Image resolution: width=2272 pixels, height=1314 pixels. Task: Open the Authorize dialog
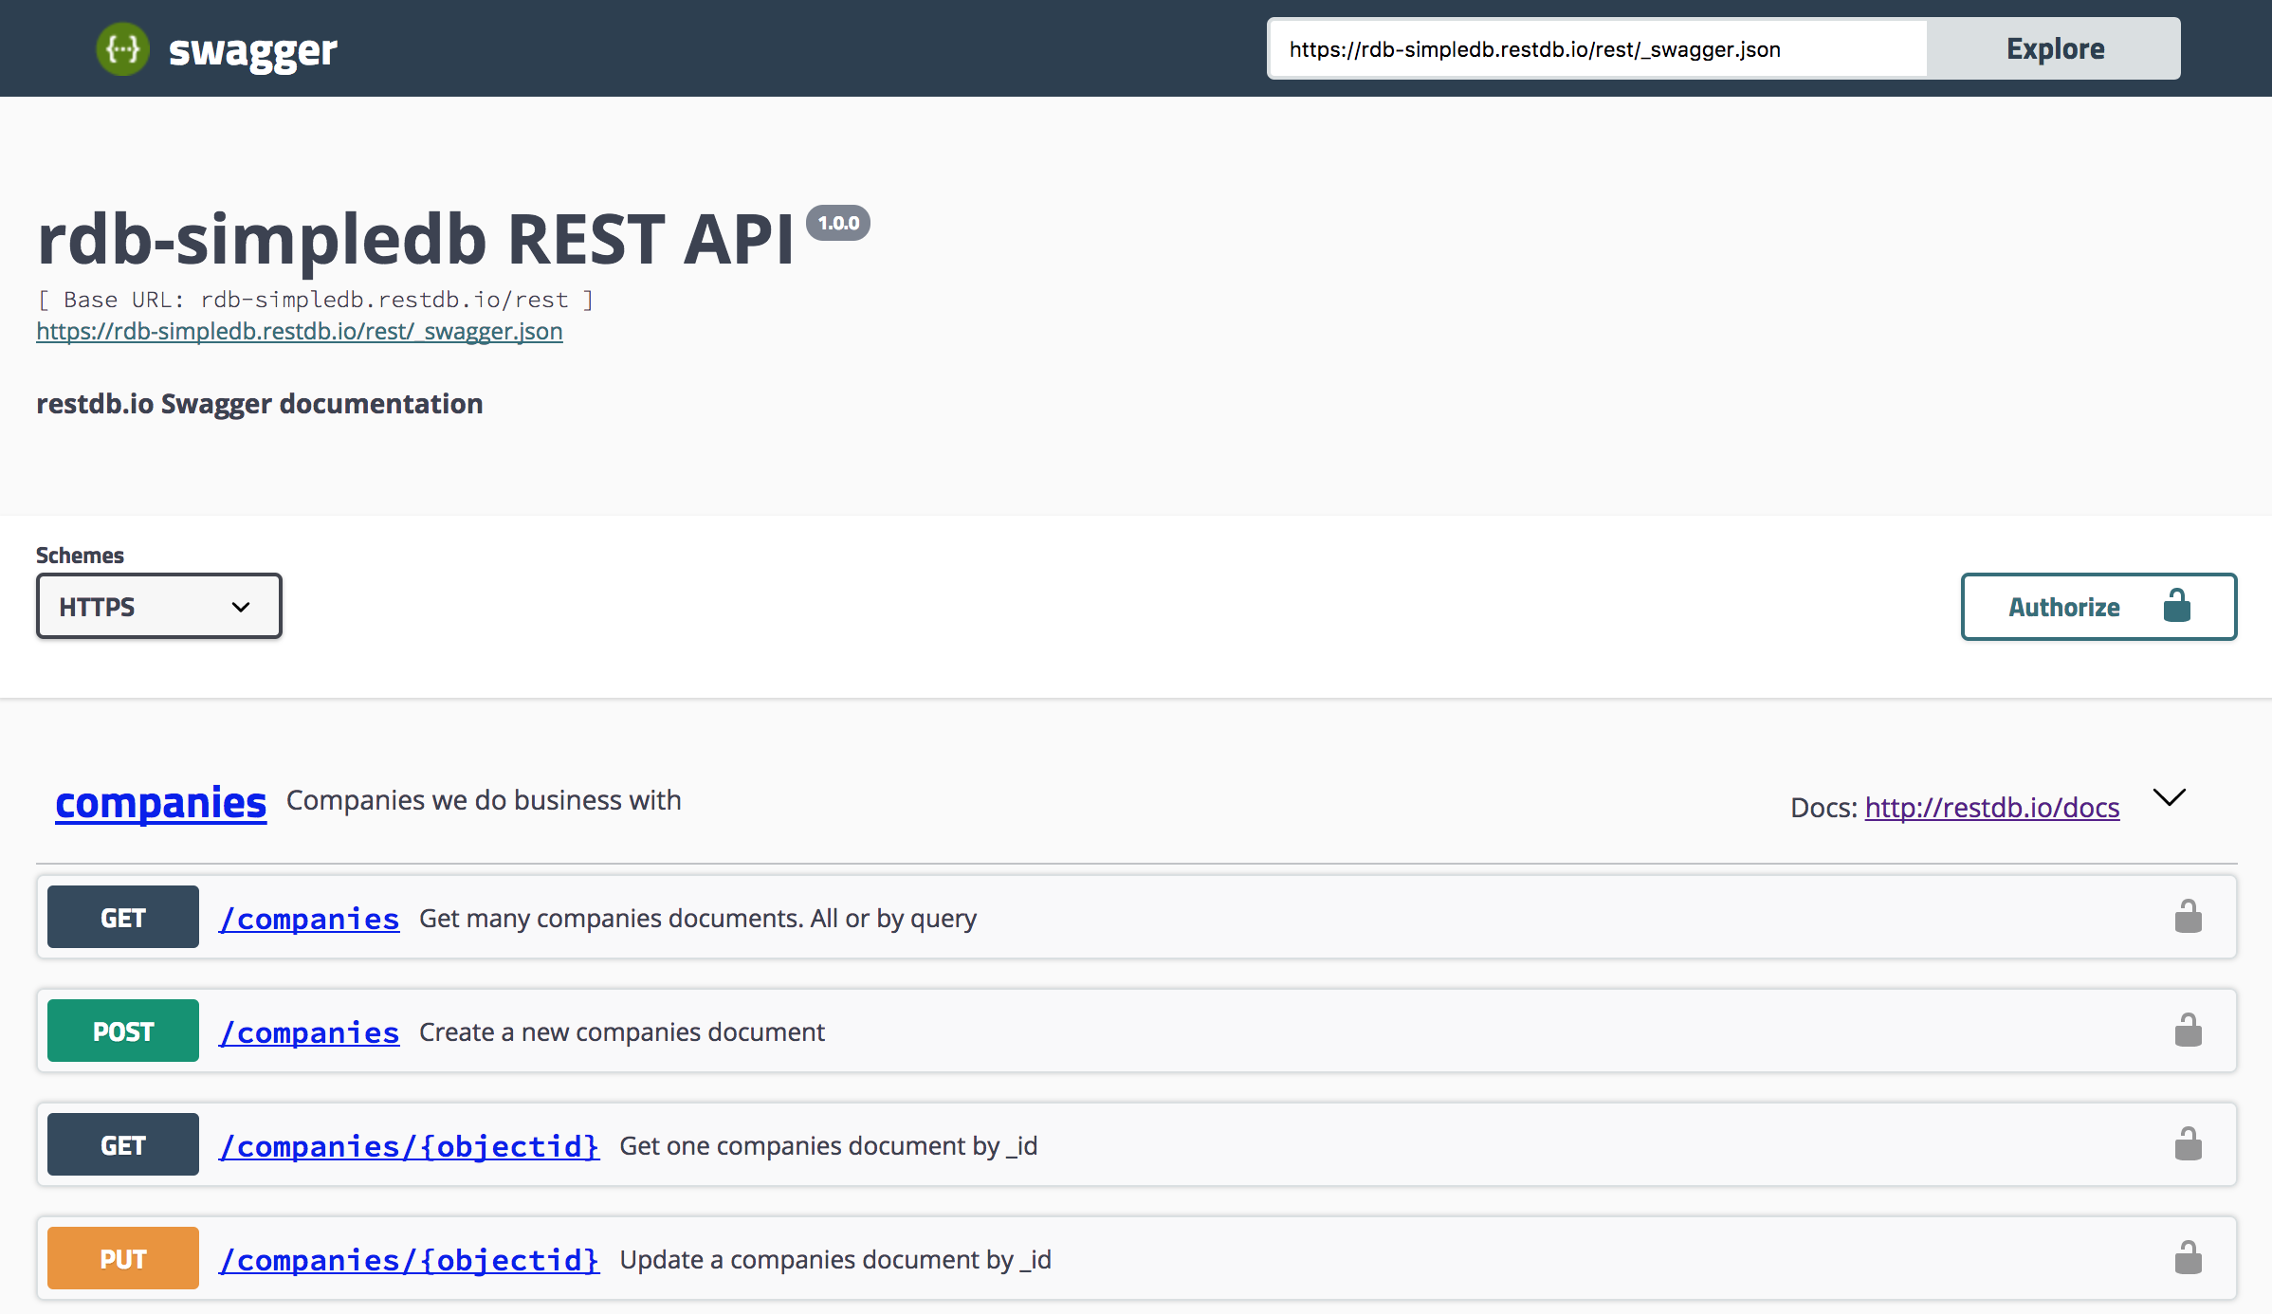(2064, 606)
